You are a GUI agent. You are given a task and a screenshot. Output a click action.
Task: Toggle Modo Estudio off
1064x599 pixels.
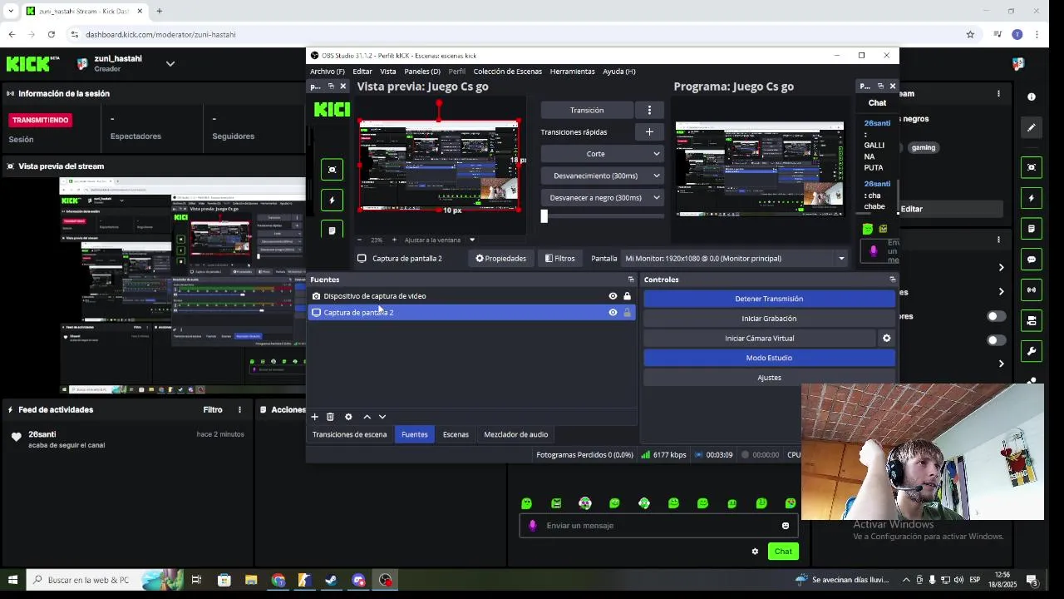(769, 358)
